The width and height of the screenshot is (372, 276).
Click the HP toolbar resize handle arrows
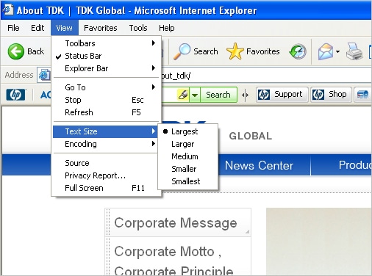coord(245,95)
